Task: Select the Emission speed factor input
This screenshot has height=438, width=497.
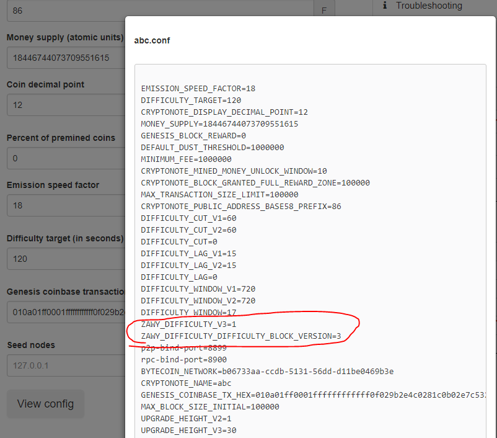Action: (62, 205)
